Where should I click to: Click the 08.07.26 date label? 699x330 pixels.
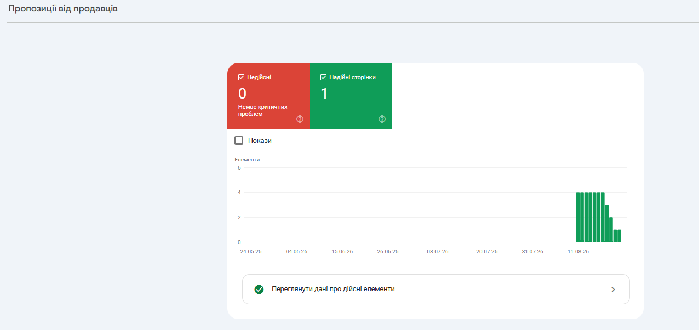438,252
